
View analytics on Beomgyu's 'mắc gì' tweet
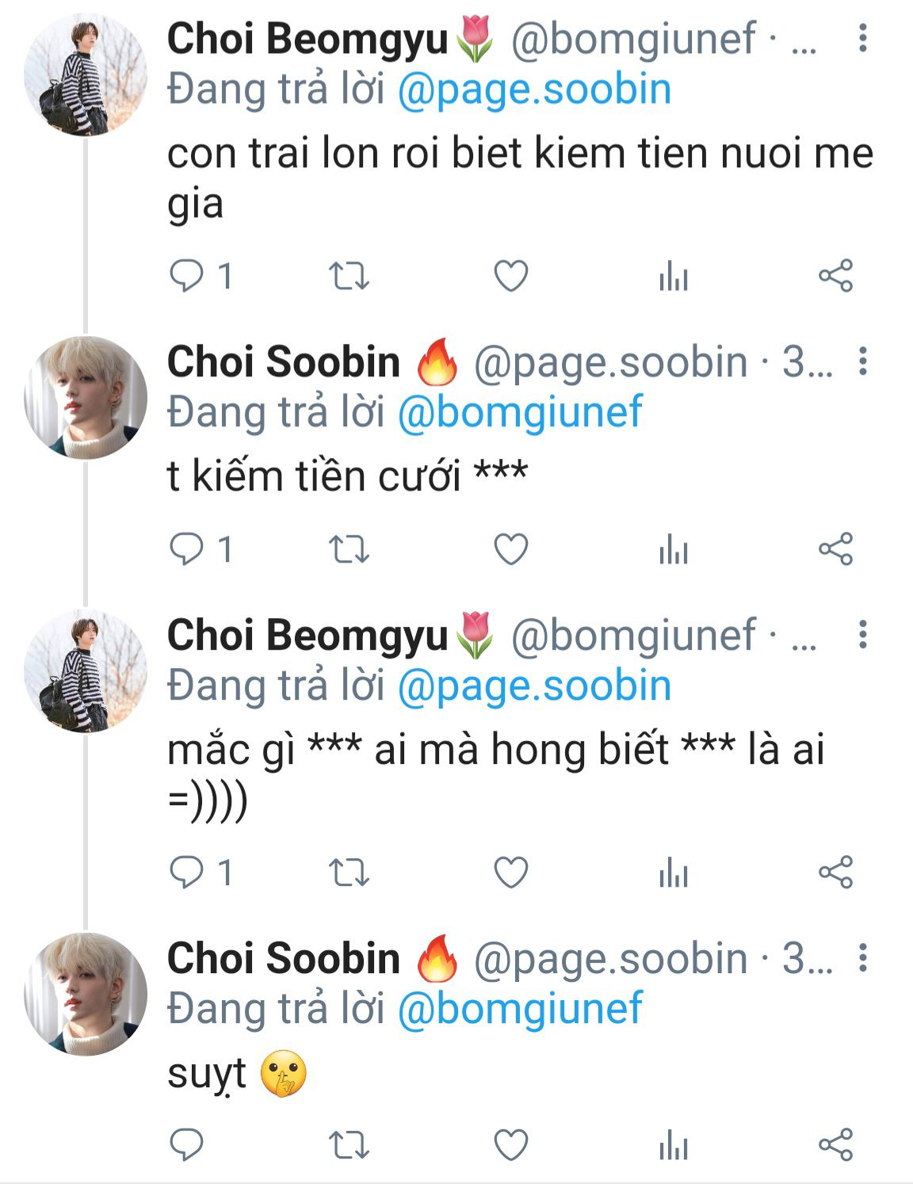pyautogui.click(x=674, y=873)
